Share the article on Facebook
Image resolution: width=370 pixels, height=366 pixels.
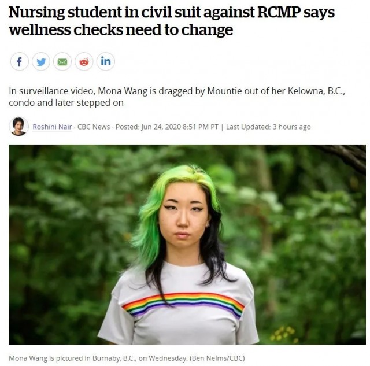coord(20,62)
